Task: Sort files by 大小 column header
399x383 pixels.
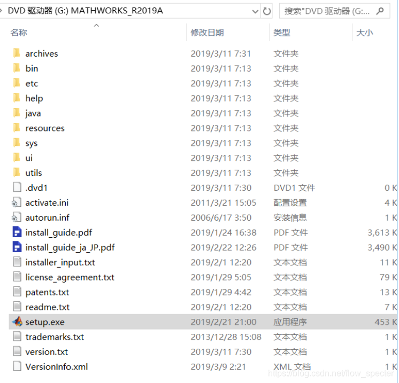Action: tap(364, 33)
